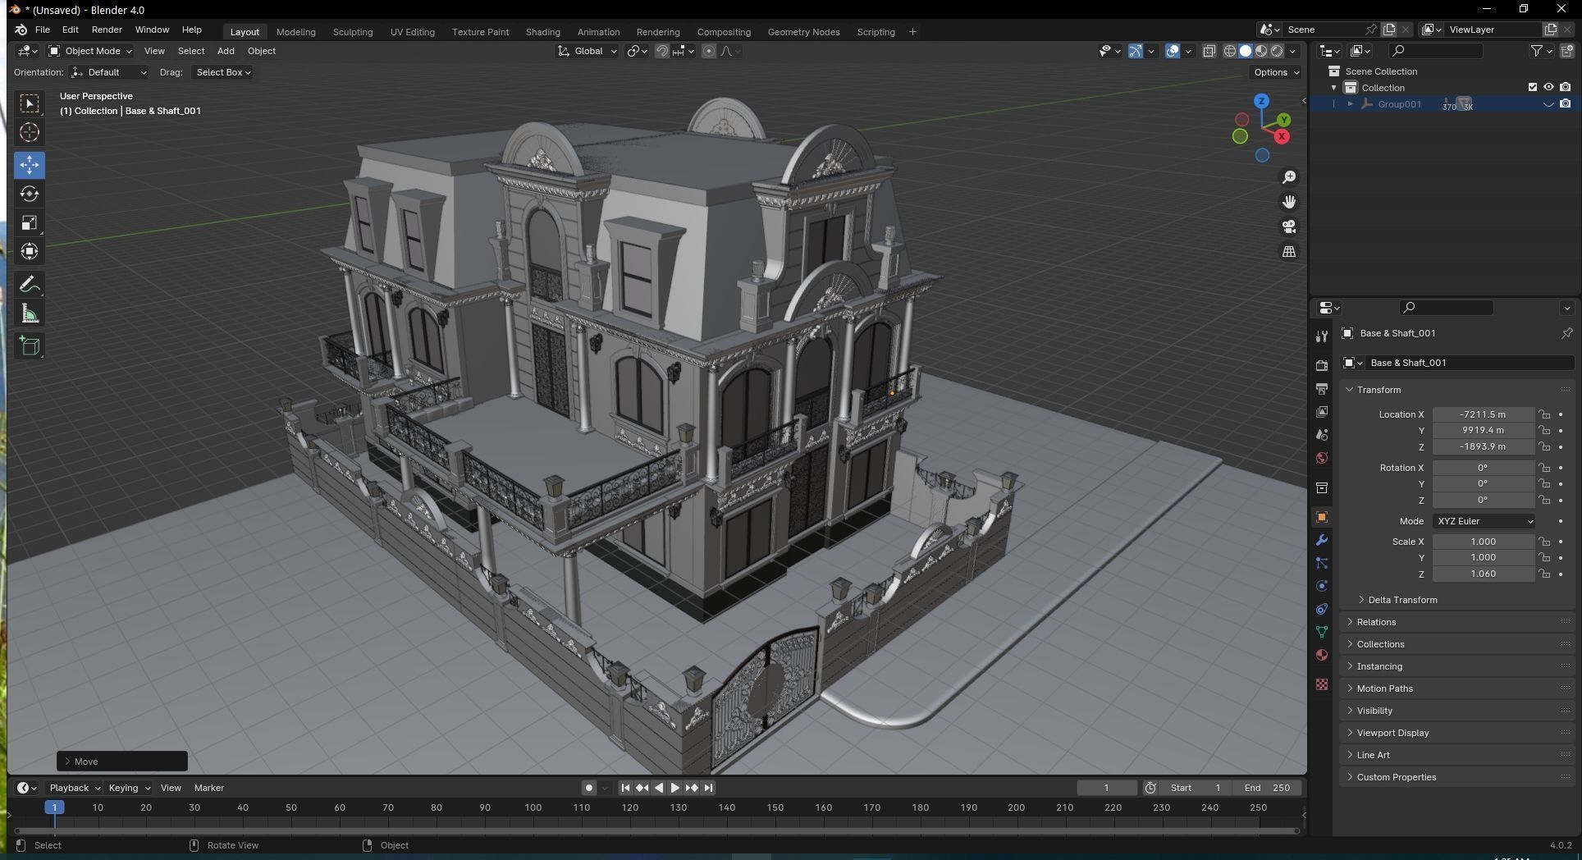The width and height of the screenshot is (1582, 860).
Task: Open Drag Select Box dropdown
Action: (x=222, y=72)
